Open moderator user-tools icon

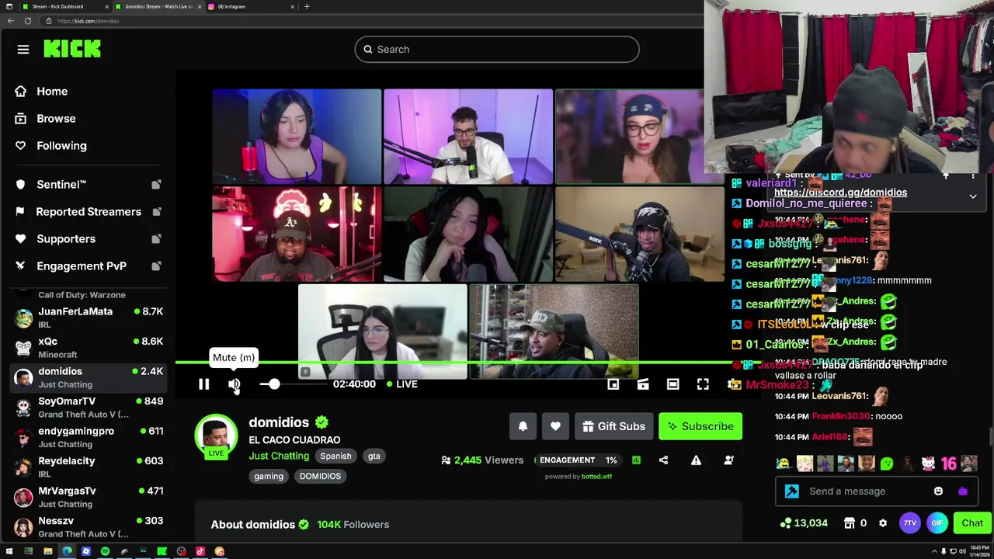point(728,460)
